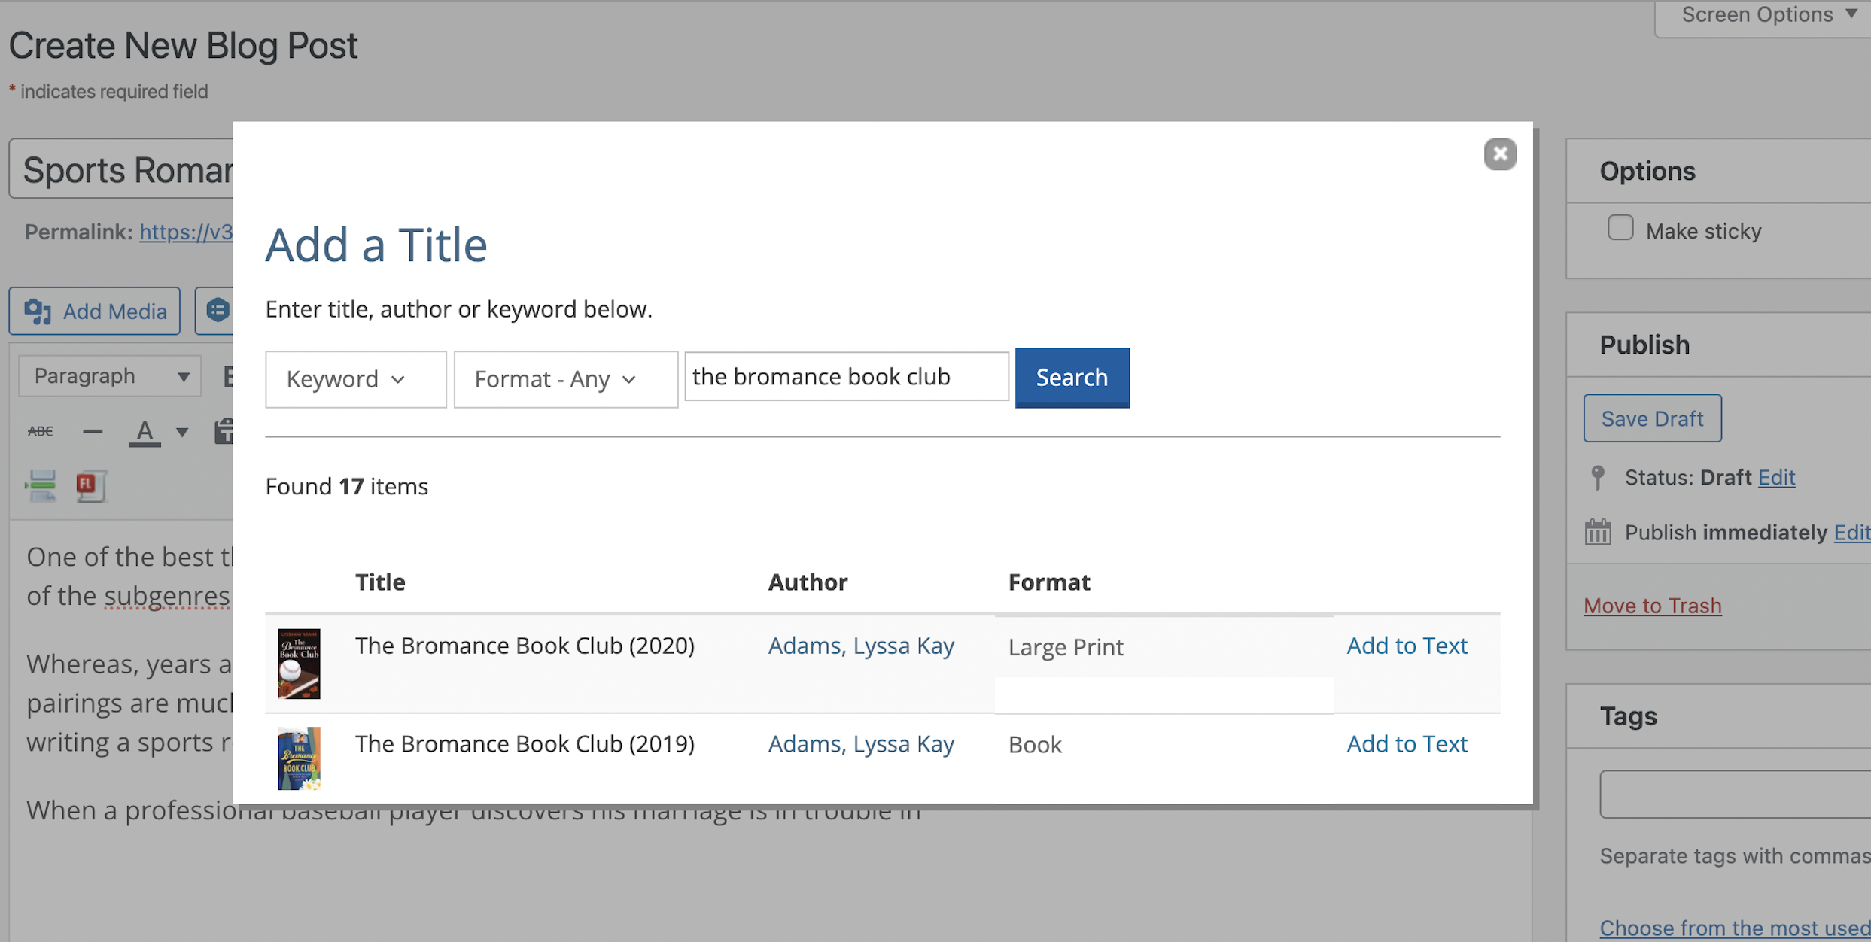Click inside the search keyword field
The height and width of the screenshot is (942, 1871).
point(846,376)
